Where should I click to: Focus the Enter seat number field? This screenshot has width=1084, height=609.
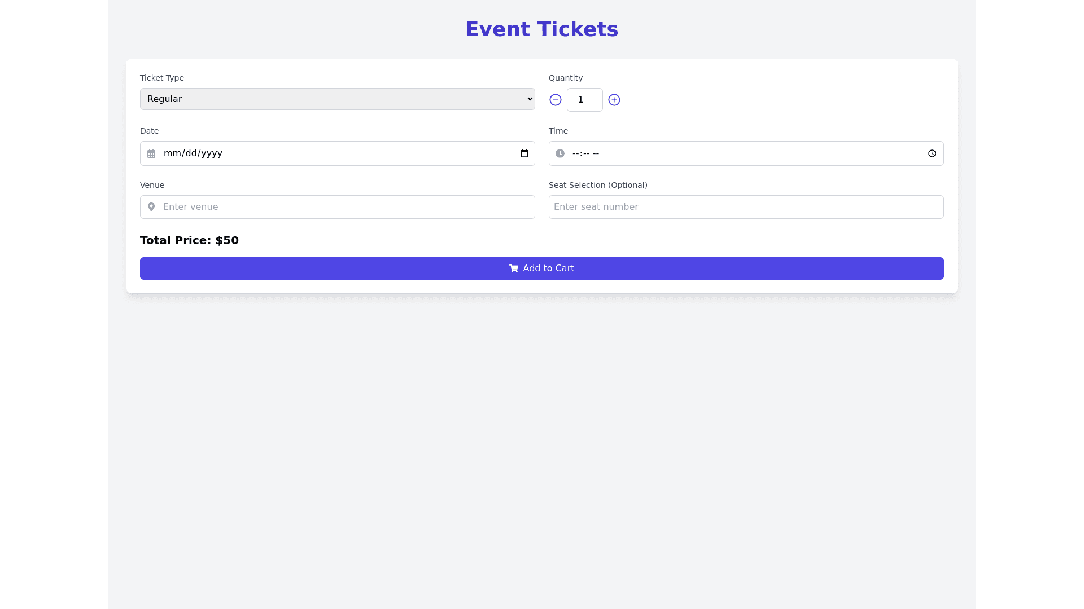coord(745,207)
